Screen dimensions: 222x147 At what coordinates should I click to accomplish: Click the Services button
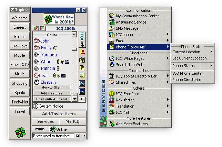(x=46, y=121)
